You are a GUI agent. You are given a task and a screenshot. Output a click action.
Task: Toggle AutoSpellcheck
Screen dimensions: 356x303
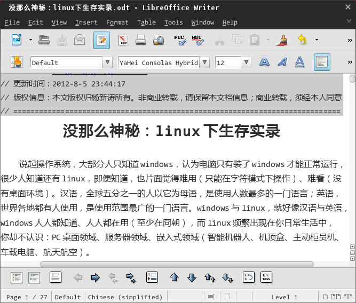point(198,40)
